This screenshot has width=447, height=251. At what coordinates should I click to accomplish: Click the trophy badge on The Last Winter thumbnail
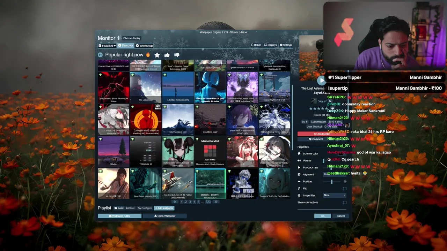click(133, 75)
